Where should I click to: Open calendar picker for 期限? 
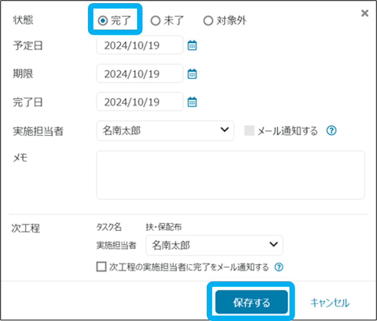(x=192, y=74)
